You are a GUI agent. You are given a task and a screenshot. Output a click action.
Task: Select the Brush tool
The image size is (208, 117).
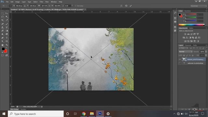click(x=6, y=24)
